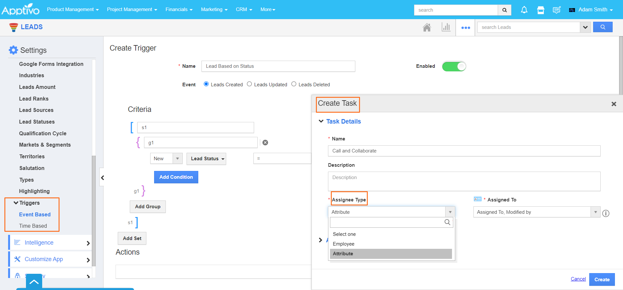Click the notifications bell icon
623x290 pixels.
pyautogui.click(x=524, y=10)
